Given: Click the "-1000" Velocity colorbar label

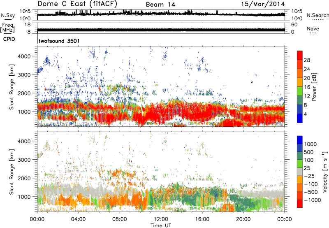Looking at the screenshot, I should 312,200.
